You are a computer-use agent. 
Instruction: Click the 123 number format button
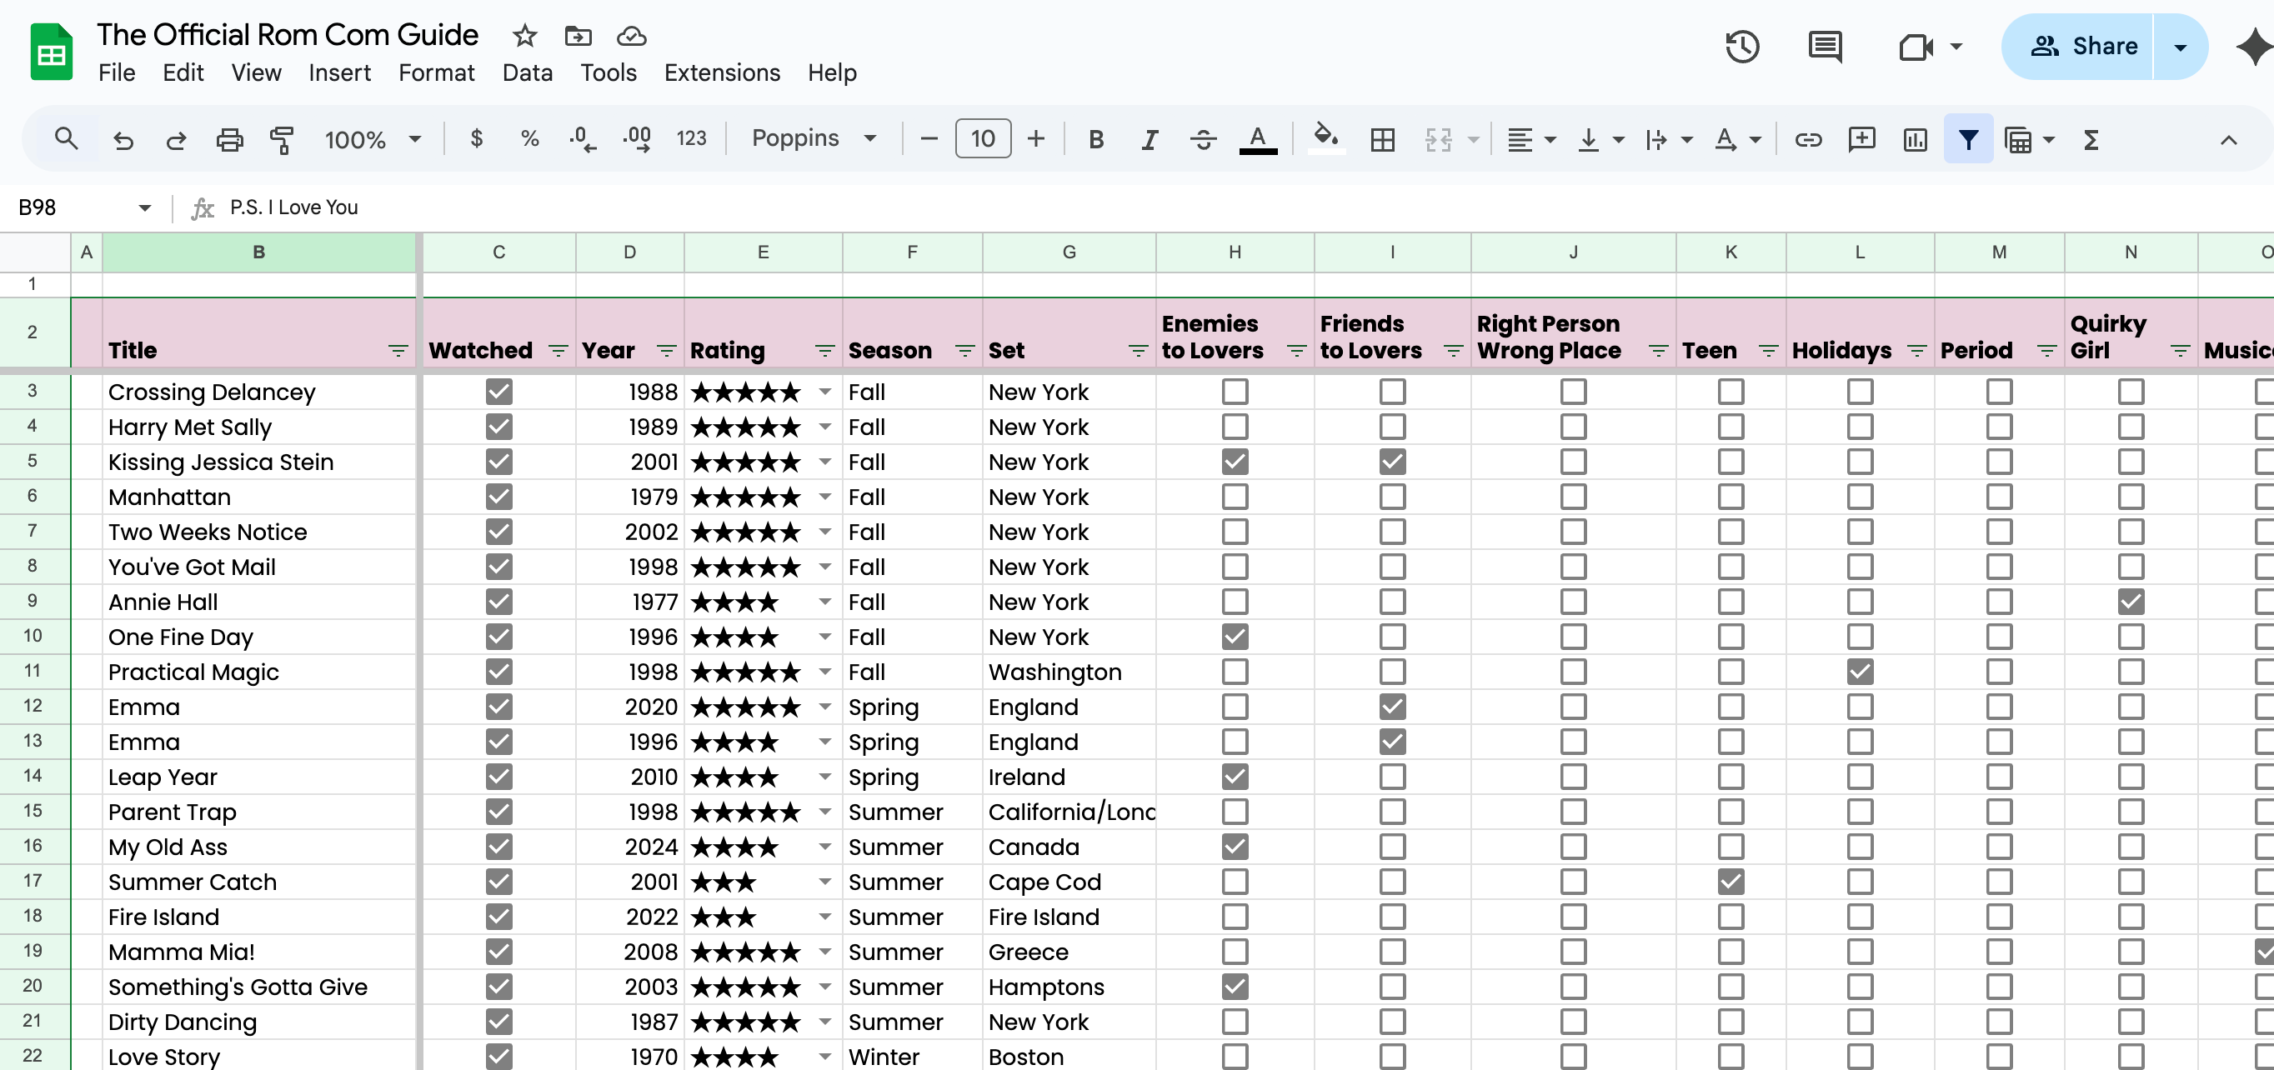691,138
